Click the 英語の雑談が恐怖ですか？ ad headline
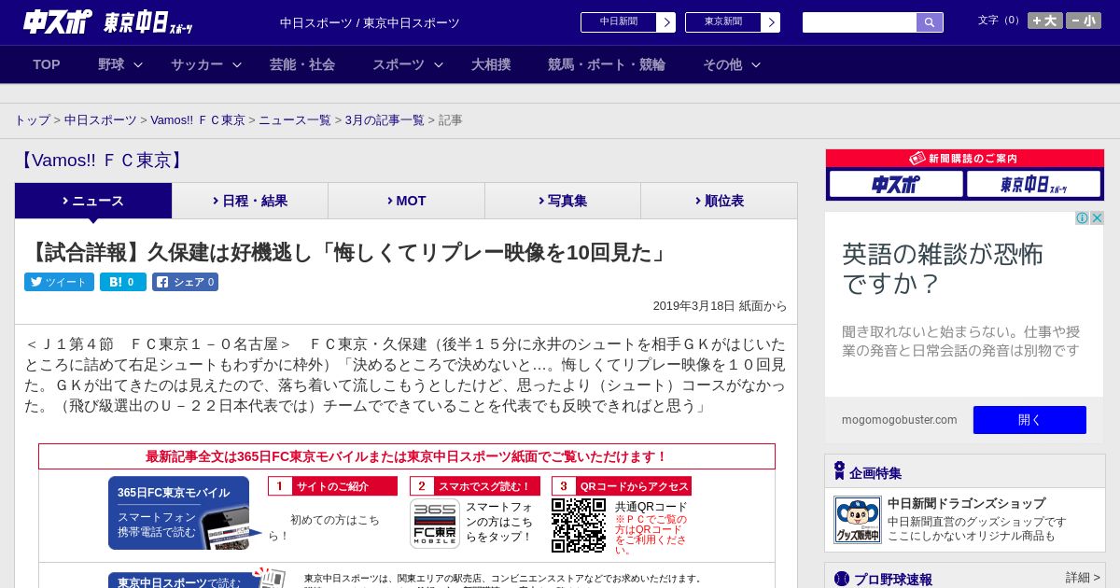1120x588 pixels. tap(943, 268)
